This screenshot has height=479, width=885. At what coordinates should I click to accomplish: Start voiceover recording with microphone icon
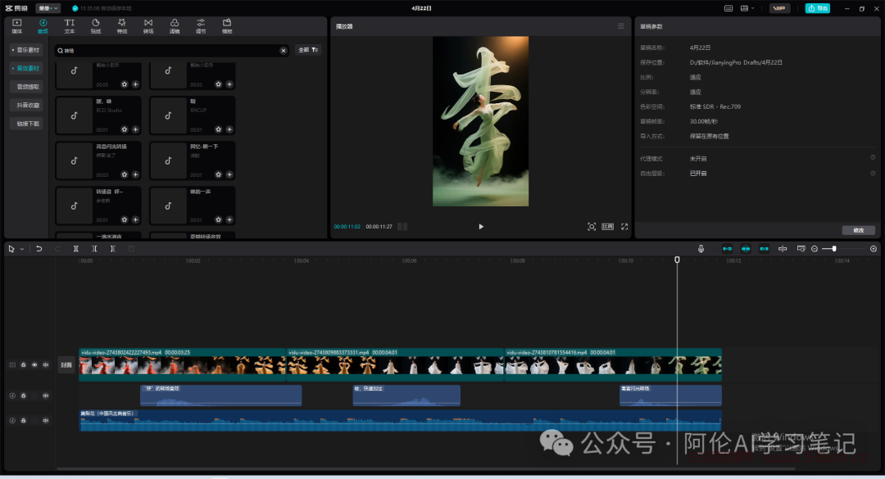[701, 249]
